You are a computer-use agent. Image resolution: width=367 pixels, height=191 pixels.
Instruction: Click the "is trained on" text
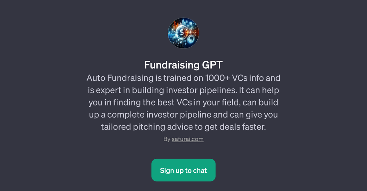[170, 78]
